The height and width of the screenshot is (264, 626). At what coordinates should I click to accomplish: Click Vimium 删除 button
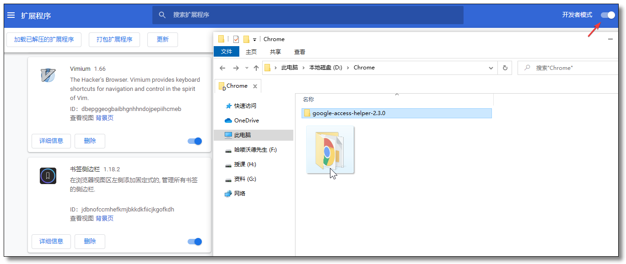click(90, 141)
